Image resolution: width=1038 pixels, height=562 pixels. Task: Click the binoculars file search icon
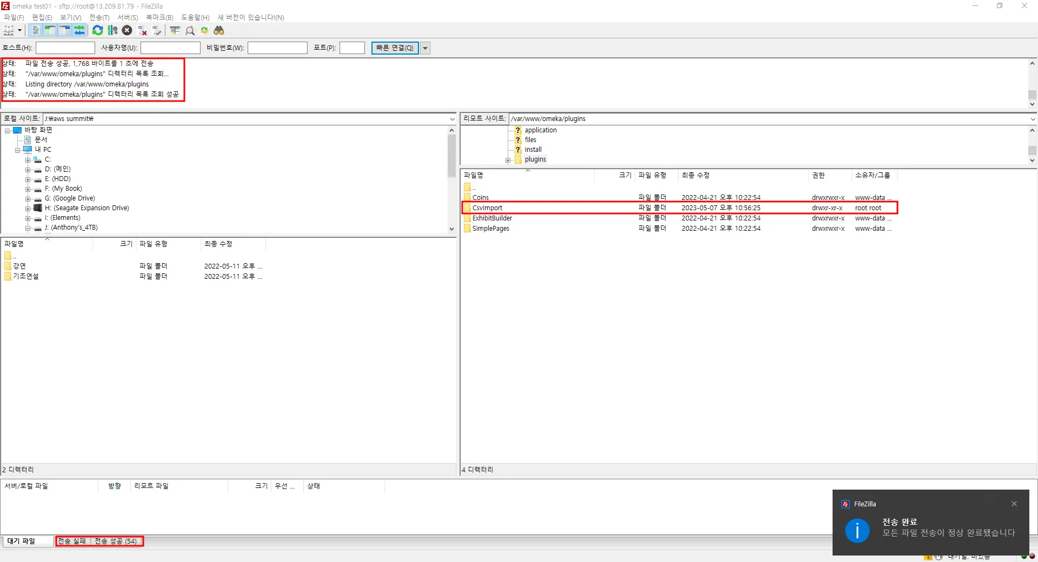point(219,31)
